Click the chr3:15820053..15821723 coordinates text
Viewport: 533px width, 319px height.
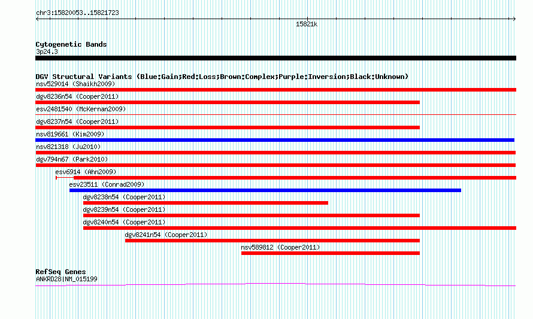[x=77, y=13]
